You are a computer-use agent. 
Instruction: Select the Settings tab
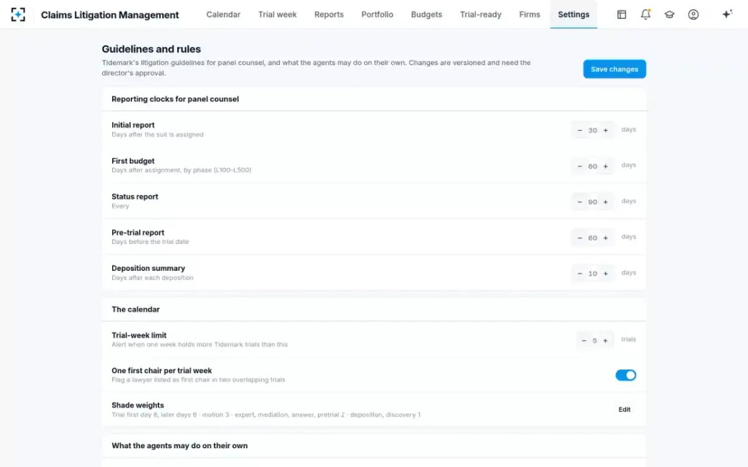[x=573, y=14]
